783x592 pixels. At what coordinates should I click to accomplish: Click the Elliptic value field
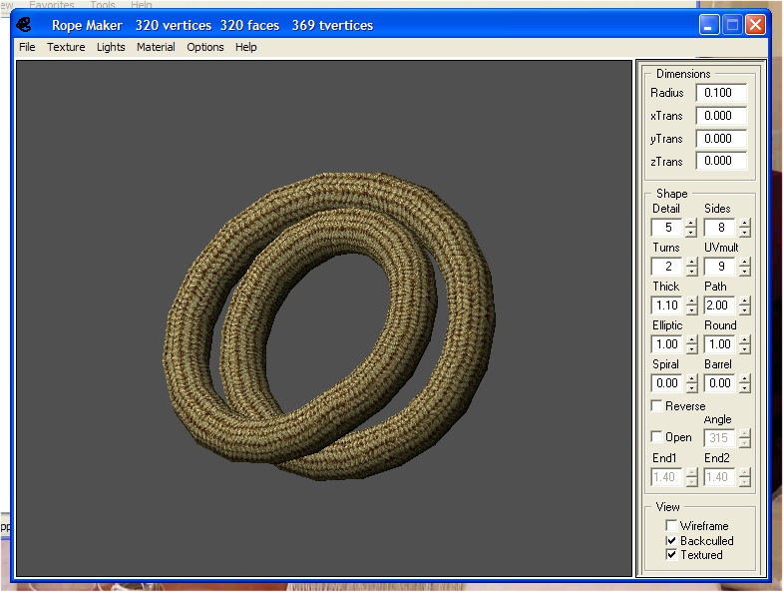point(668,344)
